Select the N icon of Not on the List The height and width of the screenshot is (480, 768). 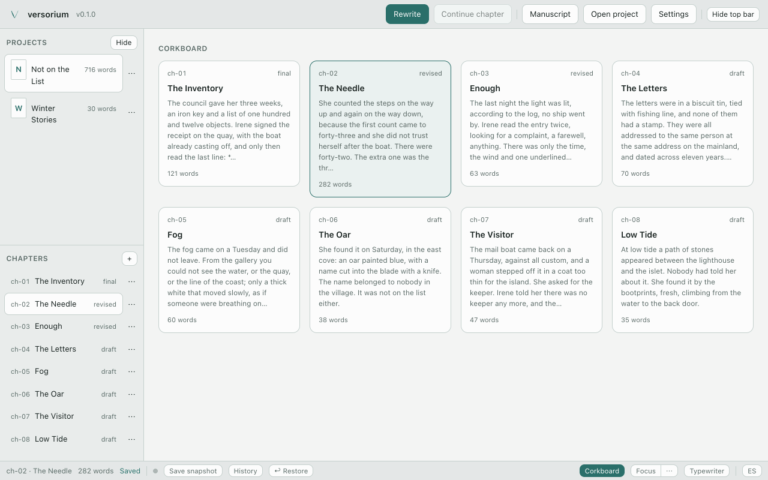[x=19, y=70]
